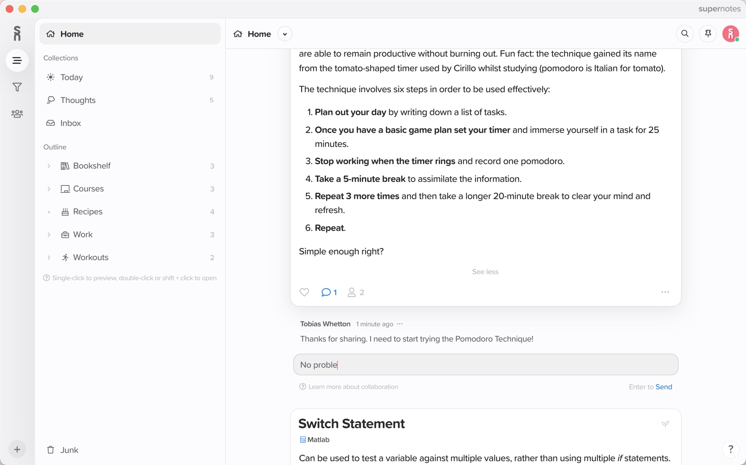This screenshot has width=746, height=465.
Task: Open the Junk section
Action: pyautogui.click(x=69, y=449)
